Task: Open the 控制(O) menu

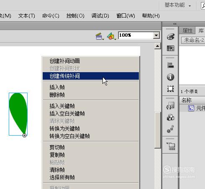Action: [75, 16]
